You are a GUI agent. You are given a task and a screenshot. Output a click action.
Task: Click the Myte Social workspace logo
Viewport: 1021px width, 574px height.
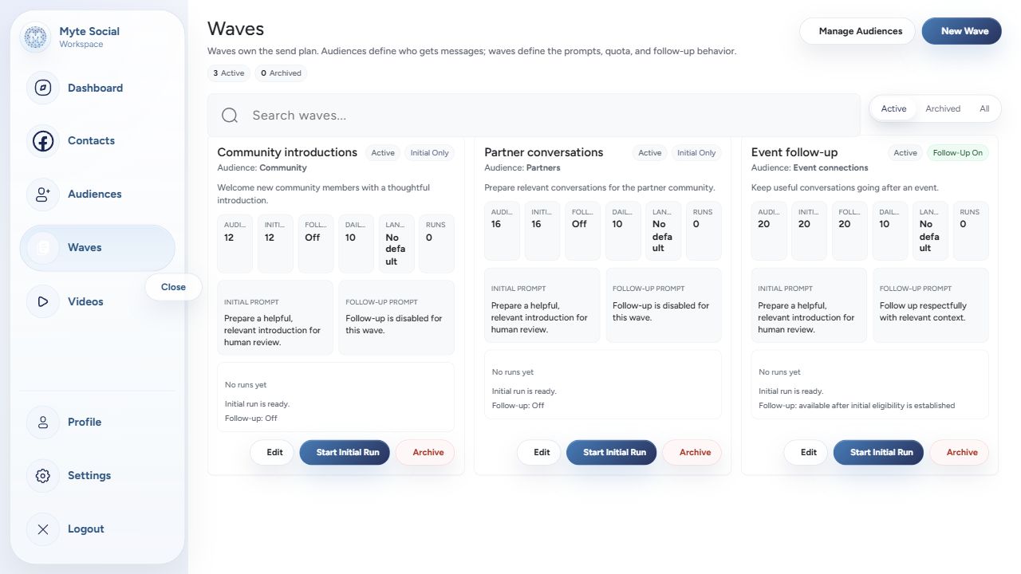(x=35, y=37)
